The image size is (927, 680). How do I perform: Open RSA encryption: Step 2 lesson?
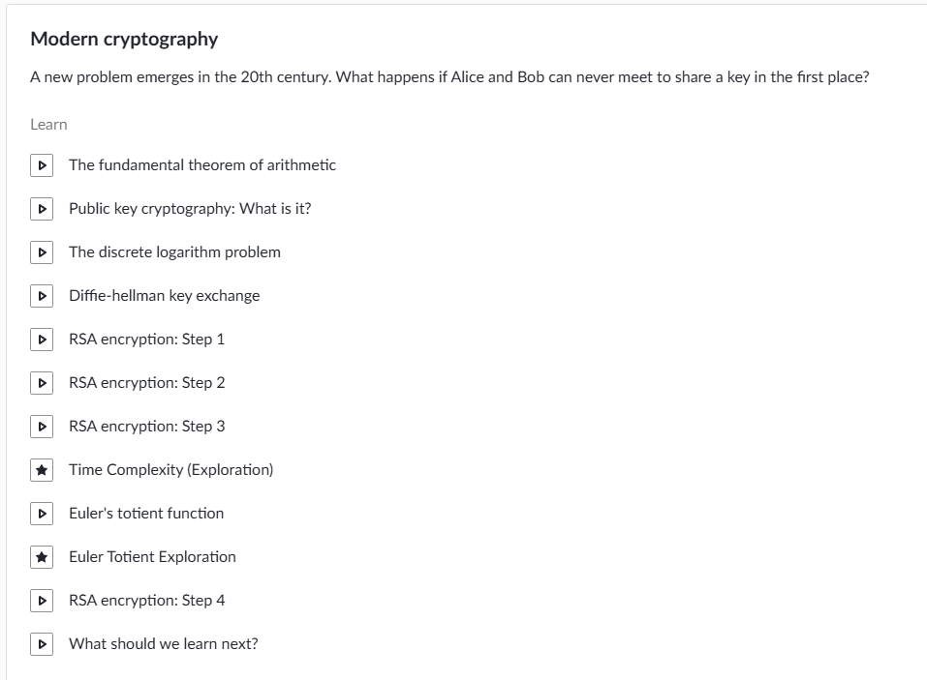[146, 383]
